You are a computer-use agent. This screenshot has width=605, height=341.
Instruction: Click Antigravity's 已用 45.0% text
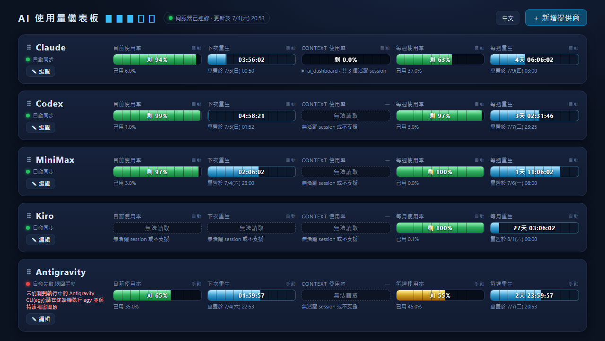409,307
